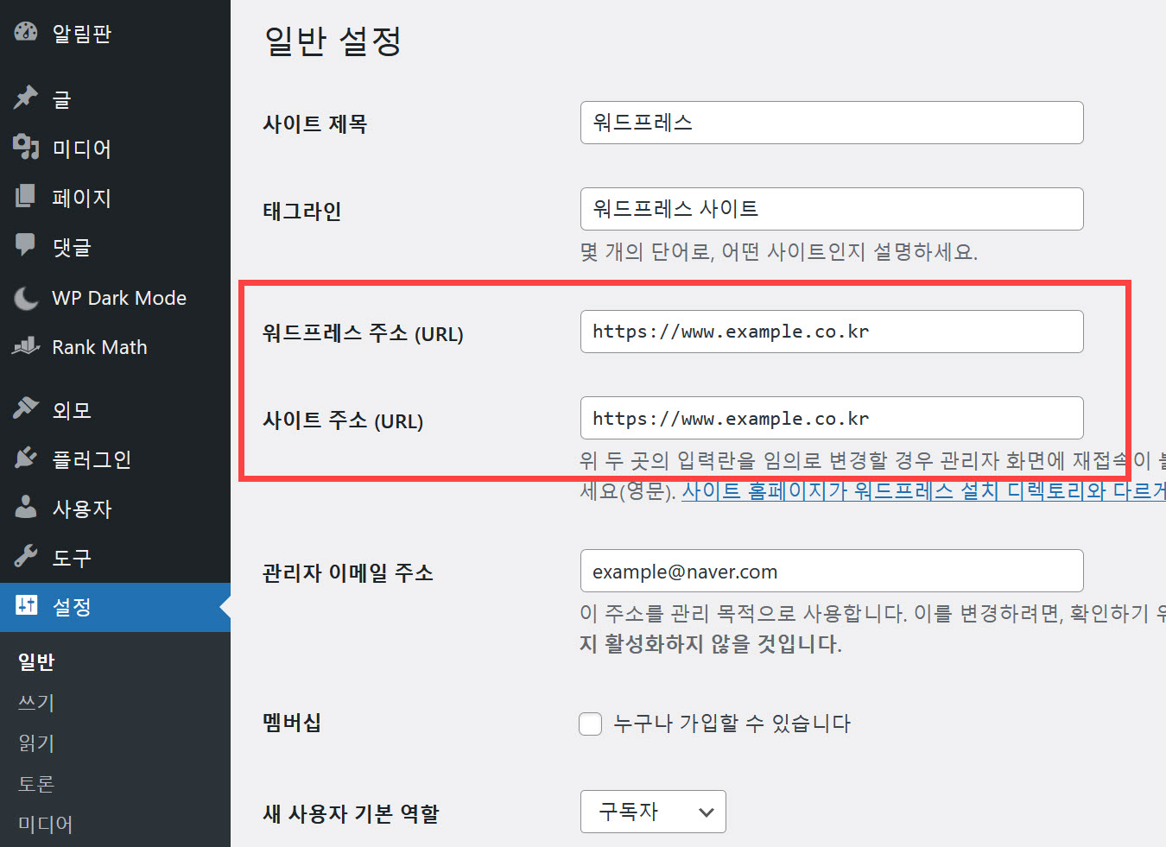Click the tagline hint 몇 개의 단어로

pos(647,252)
